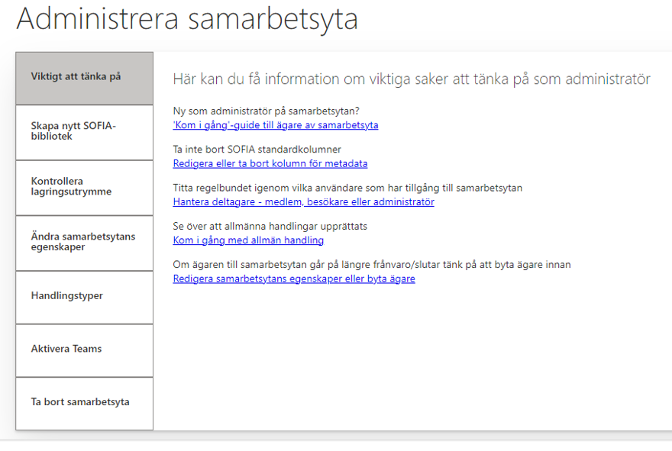The width and height of the screenshot is (672, 451).
Task: Open the 'Skapa nytt SOFIA-bibliotek' section
Action: pos(84,132)
